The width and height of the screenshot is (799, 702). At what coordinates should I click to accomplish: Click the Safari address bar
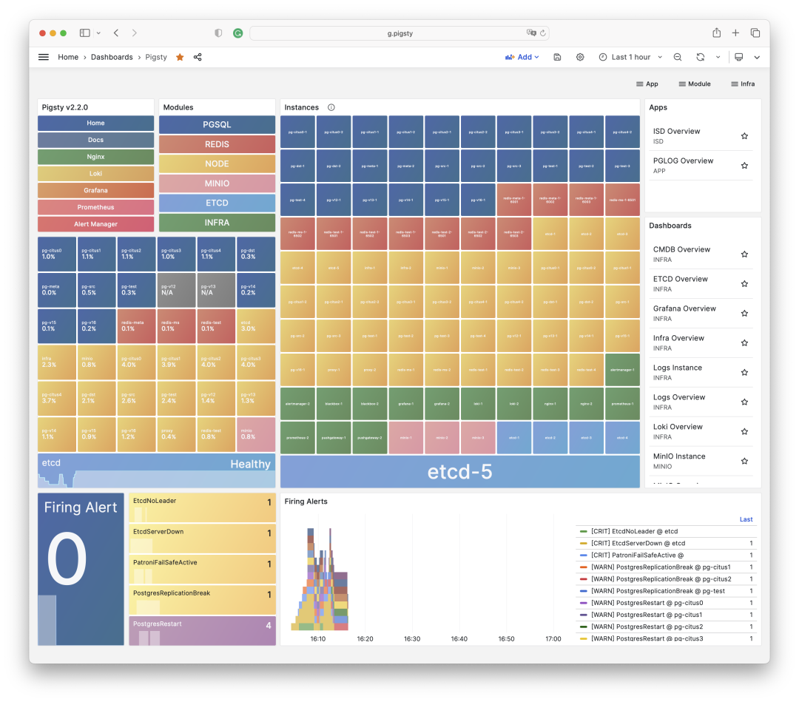click(x=399, y=33)
